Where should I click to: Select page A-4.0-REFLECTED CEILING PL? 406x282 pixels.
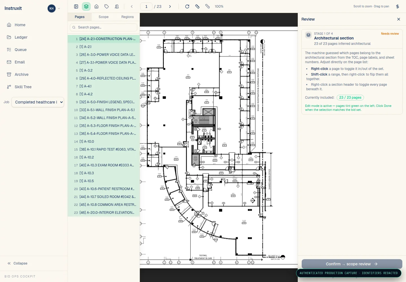point(104,78)
